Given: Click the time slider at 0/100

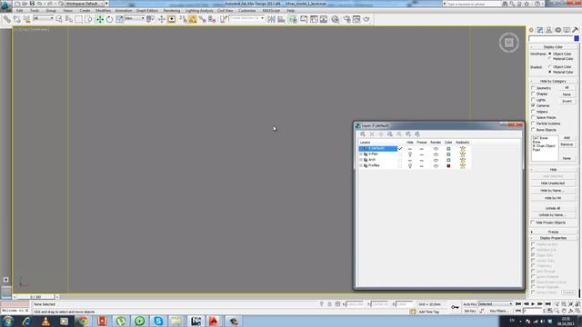Looking at the screenshot, I should point(35,297).
